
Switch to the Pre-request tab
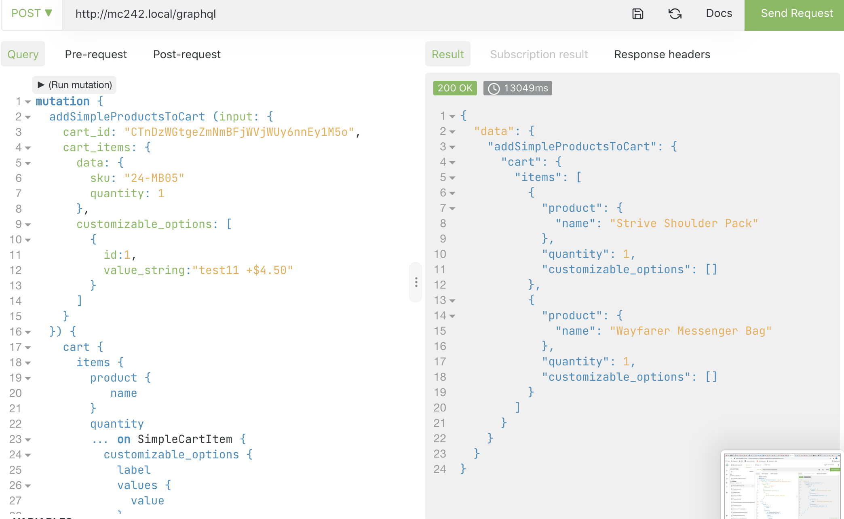point(96,54)
